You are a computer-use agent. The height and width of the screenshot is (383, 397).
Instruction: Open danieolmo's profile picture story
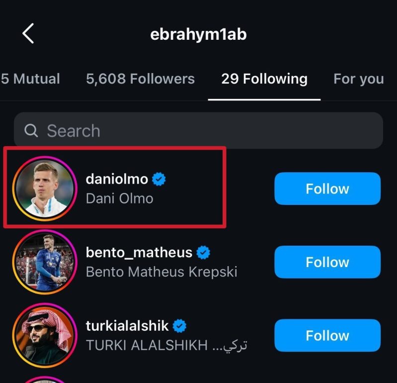(x=45, y=189)
